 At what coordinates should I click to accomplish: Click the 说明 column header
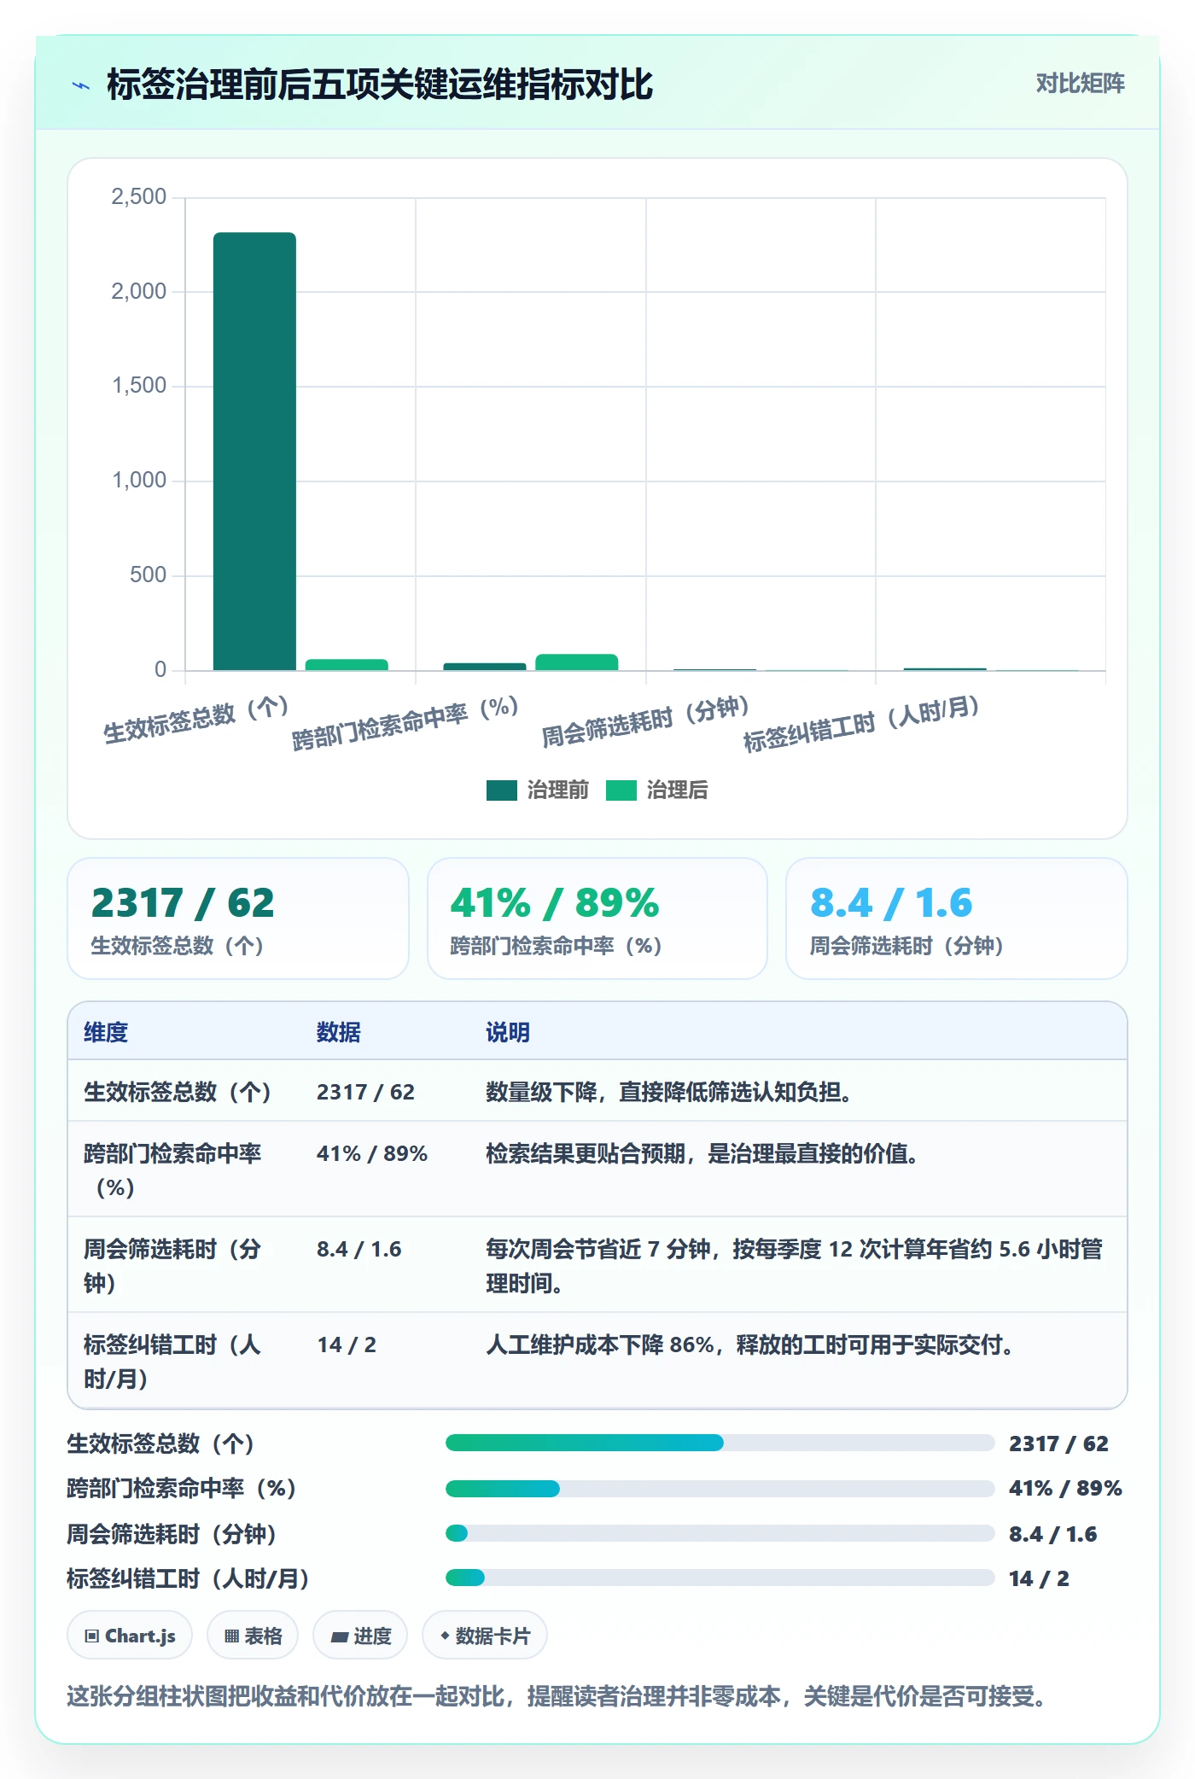coord(508,1032)
